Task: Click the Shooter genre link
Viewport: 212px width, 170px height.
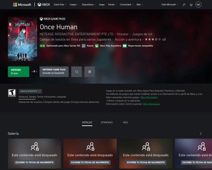Action: tap(123, 34)
